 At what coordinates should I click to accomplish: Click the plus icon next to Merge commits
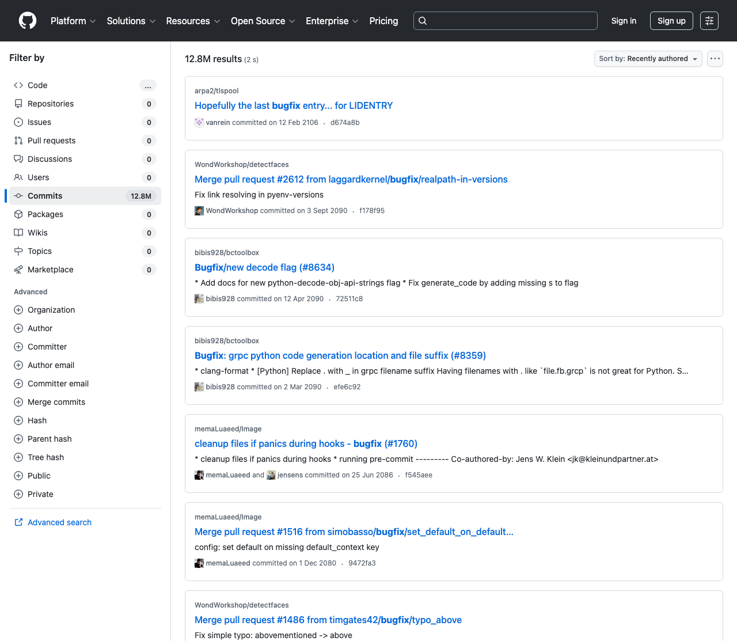click(18, 402)
